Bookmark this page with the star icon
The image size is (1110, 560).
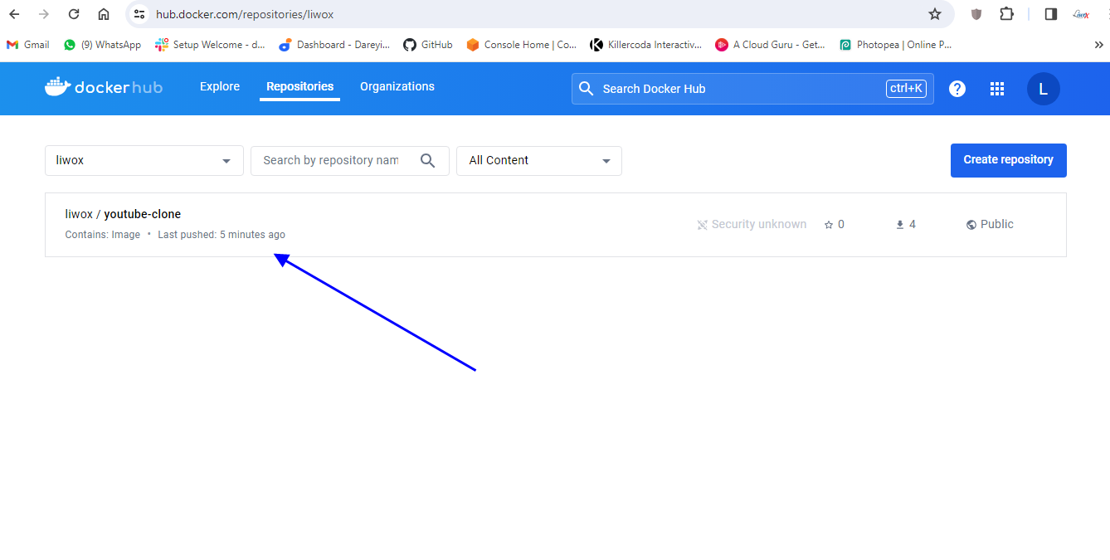[935, 14]
